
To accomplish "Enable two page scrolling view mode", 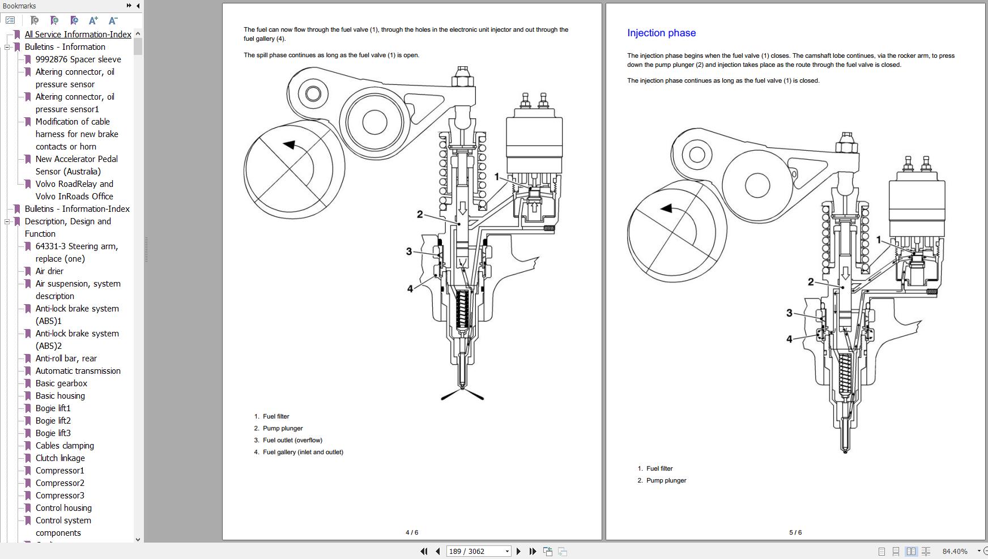I will 925,551.
